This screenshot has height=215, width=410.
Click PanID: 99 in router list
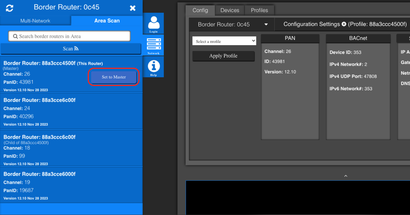coord(14,156)
